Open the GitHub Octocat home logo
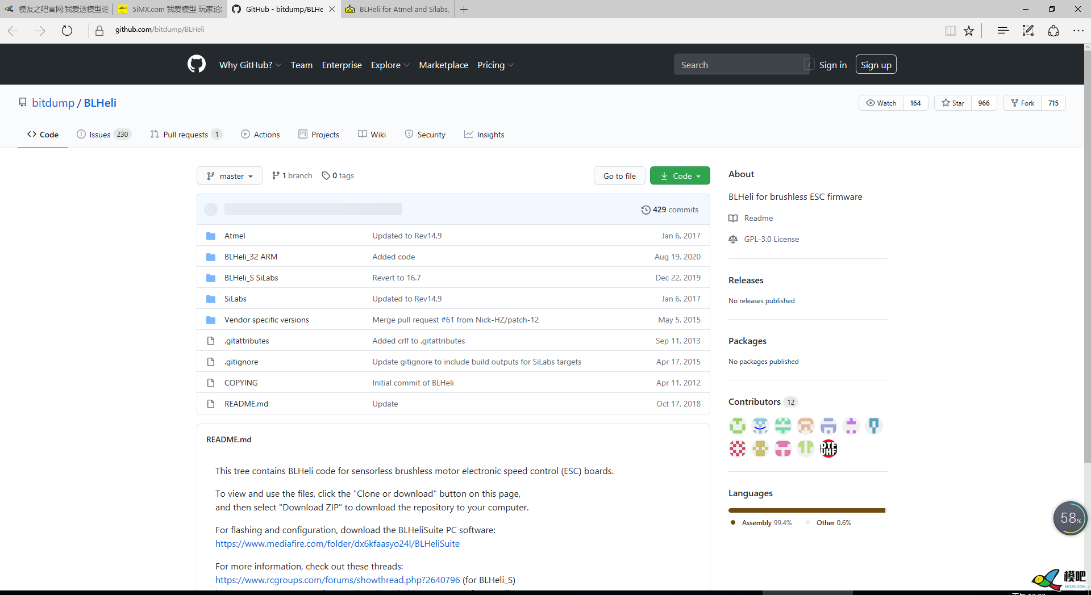1091x595 pixels. click(x=197, y=64)
